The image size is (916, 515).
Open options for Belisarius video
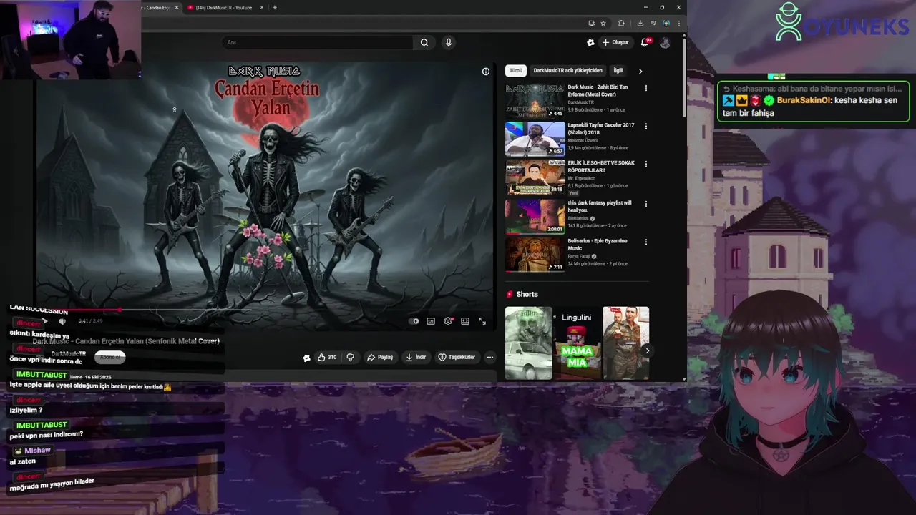(646, 242)
